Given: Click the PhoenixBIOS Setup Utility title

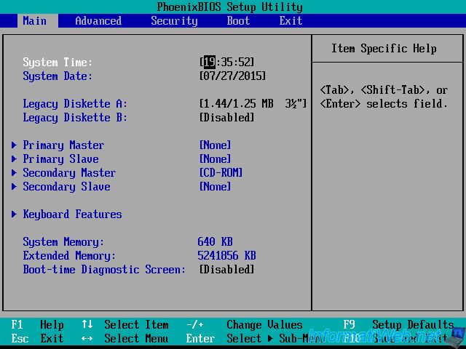Looking at the screenshot, I should click(230, 7).
